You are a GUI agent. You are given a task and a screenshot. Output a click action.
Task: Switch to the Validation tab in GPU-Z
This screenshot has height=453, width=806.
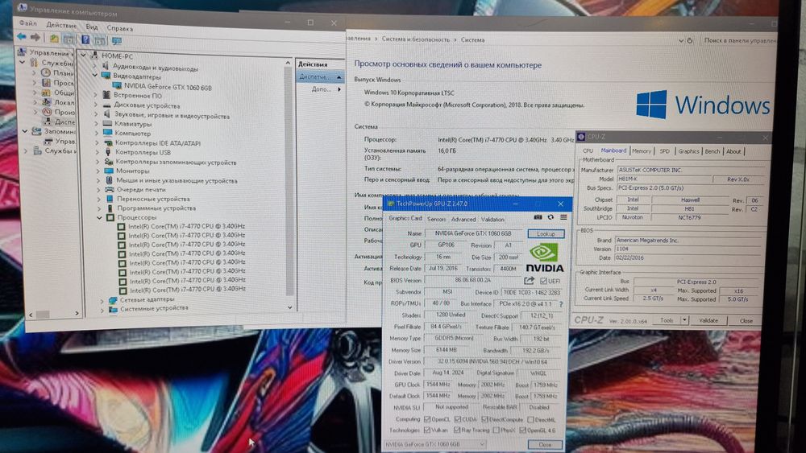tap(492, 220)
